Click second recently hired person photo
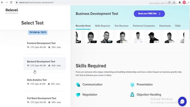The width and height of the screenshot is (190, 107). 91,37
